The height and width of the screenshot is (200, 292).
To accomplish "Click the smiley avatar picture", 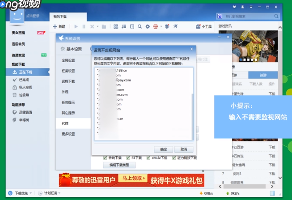I will pyautogui.click(x=17, y=16).
